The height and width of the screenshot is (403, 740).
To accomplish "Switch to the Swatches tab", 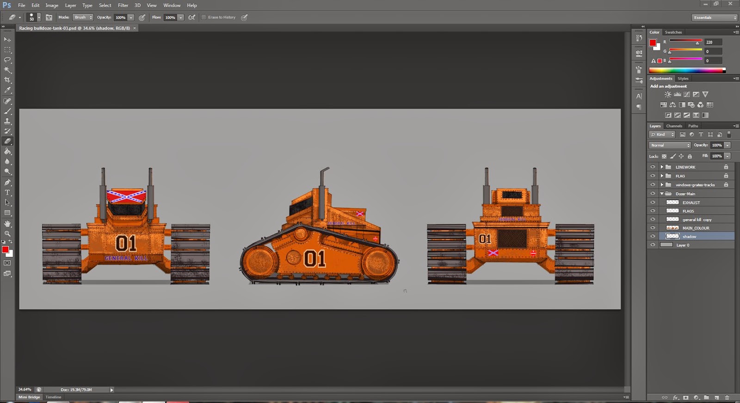I will (x=673, y=32).
